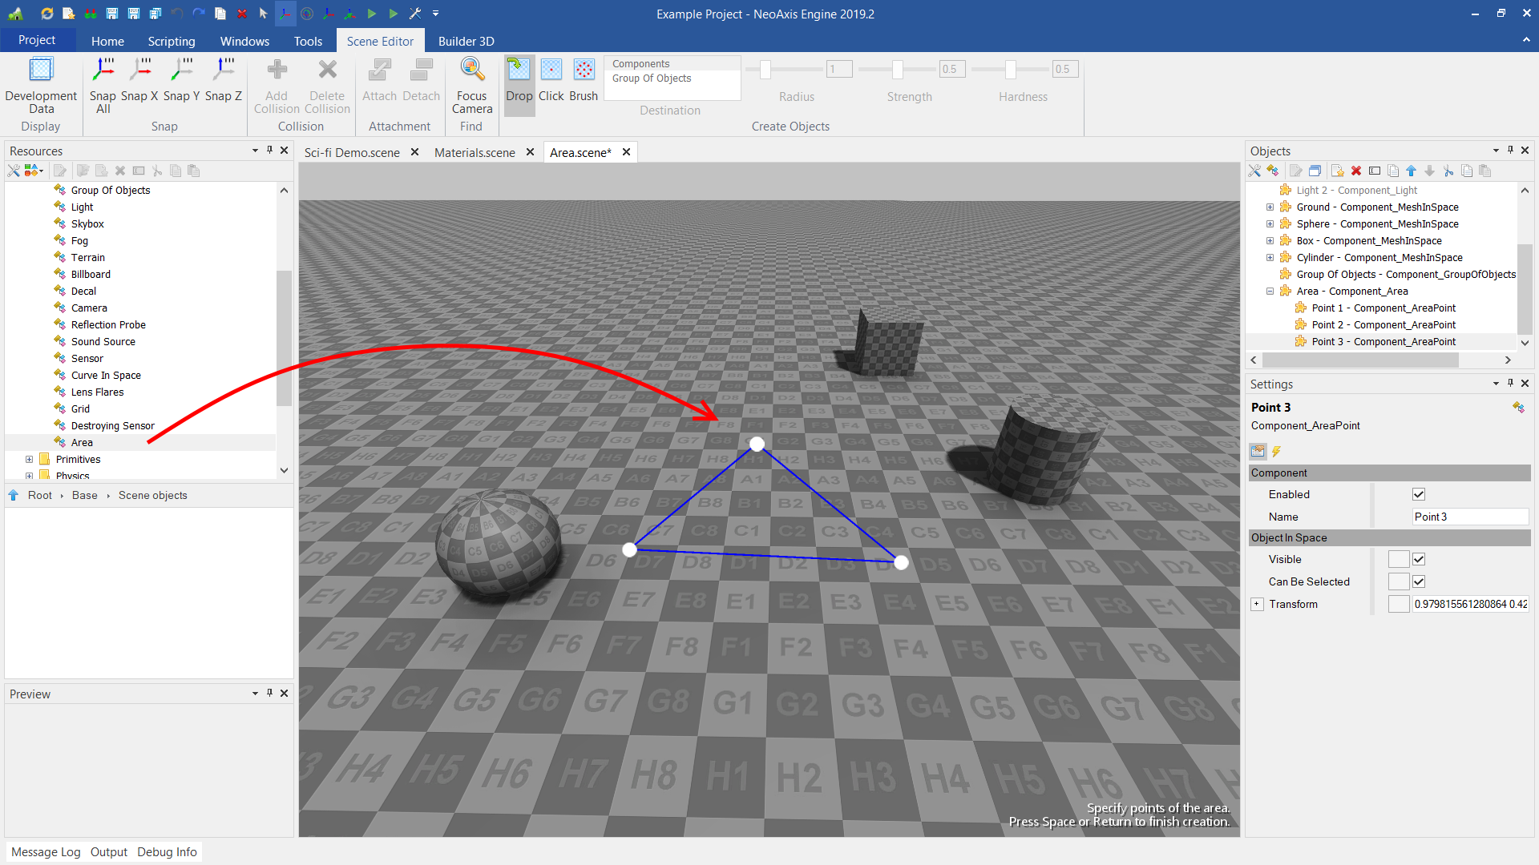Click the Radius slider handle

(x=765, y=70)
